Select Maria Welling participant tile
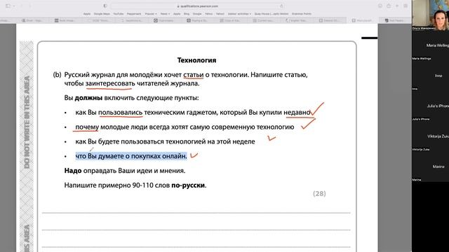Image resolution: width=449 pixels, height=252 pixels. 430,45
